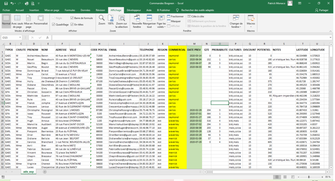
Task: Click the Name Box showing O15
Action: point(10,38)
